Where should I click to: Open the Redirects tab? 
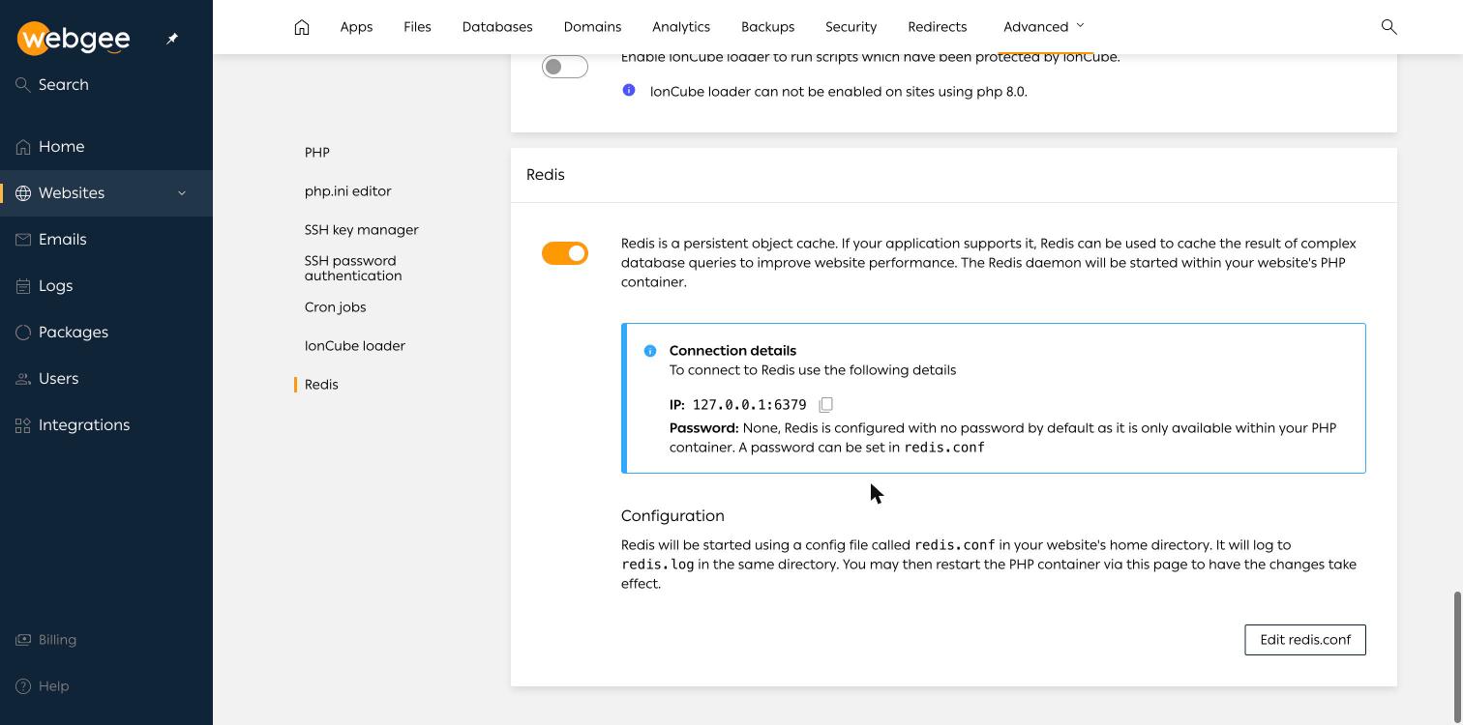pyautogui.click(x=937, y=27)
